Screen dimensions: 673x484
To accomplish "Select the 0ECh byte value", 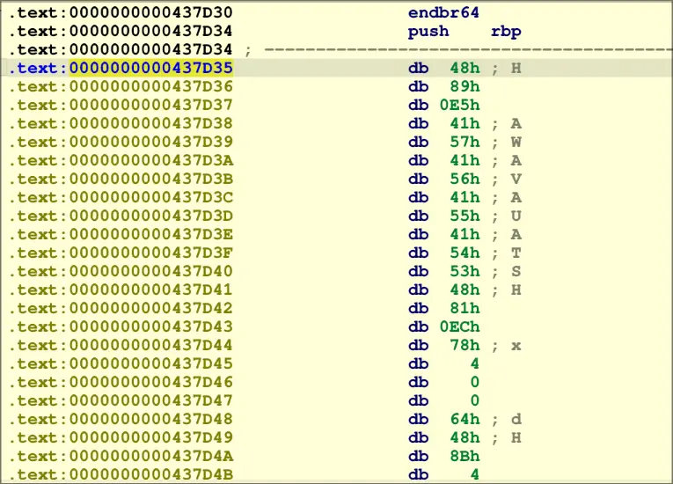I will click(459, 326).
